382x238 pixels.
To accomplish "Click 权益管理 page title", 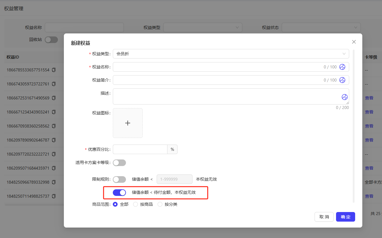I will point(14,8).
